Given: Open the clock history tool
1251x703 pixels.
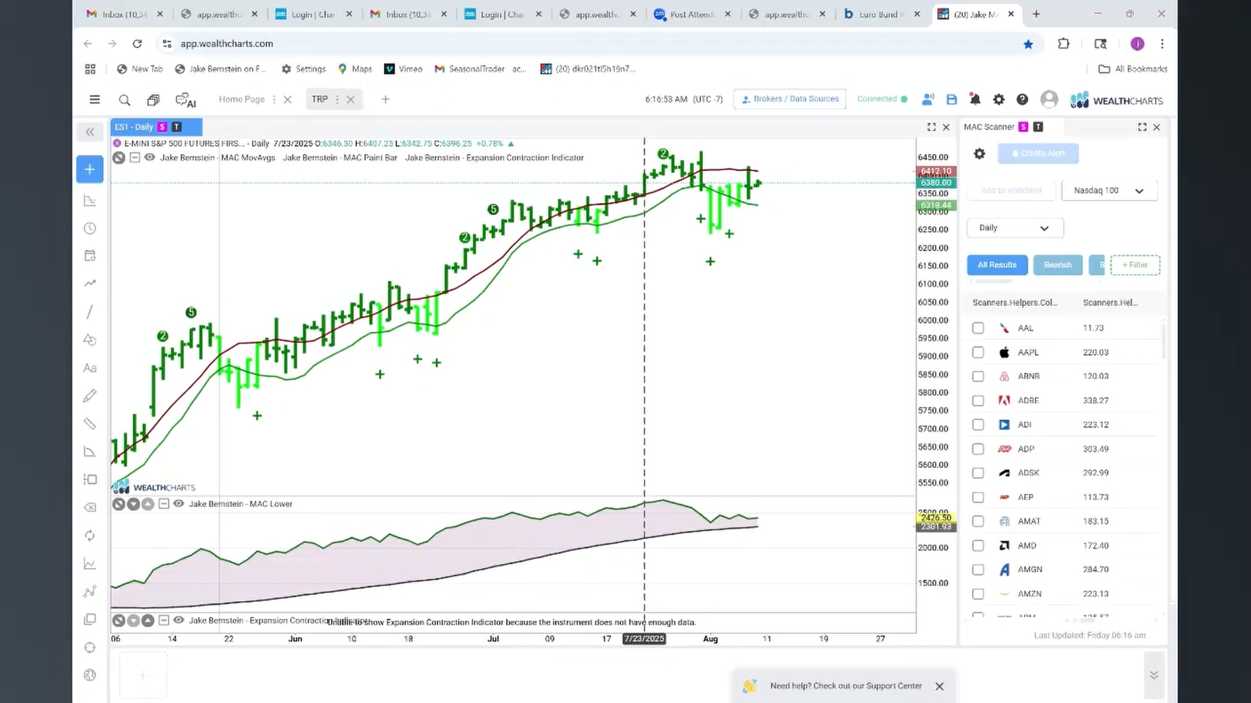Looking at the screenshot, I should [x=90, y=228].
